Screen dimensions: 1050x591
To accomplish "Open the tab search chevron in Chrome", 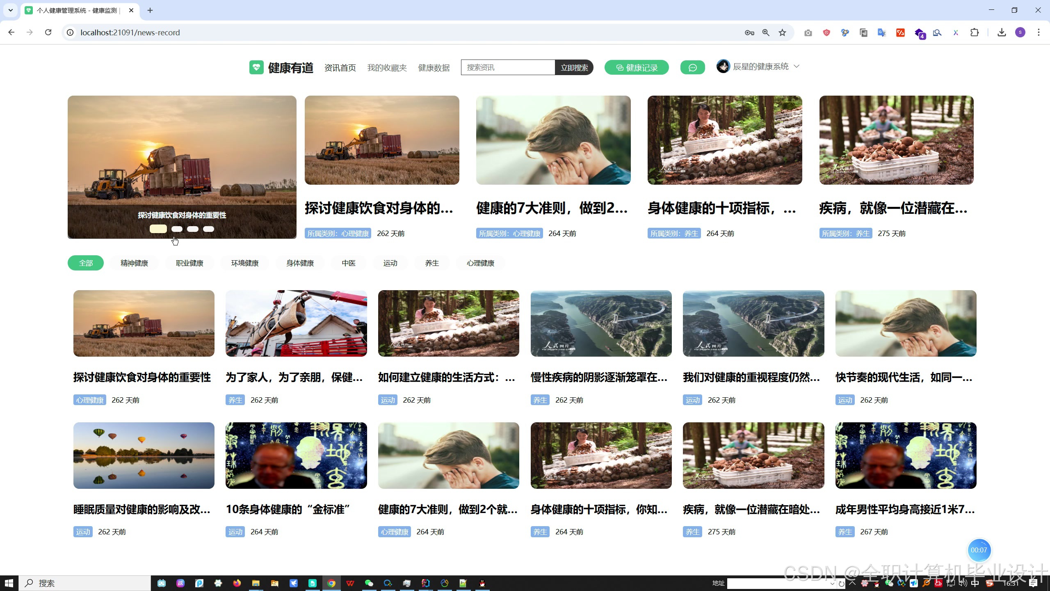I will (11, 10).
